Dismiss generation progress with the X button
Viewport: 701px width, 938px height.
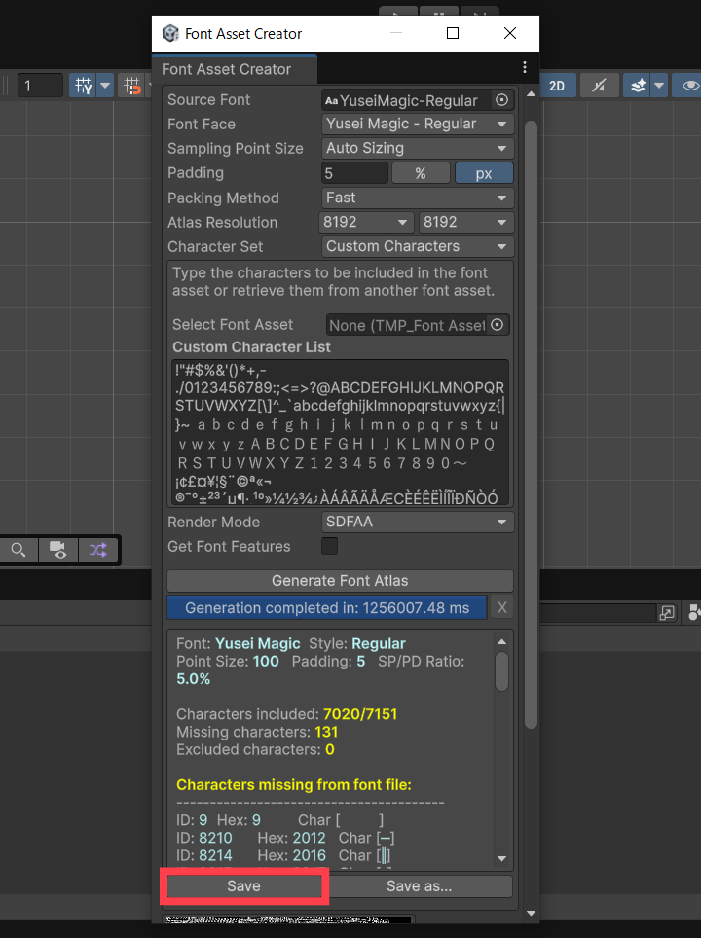(502, 608)
